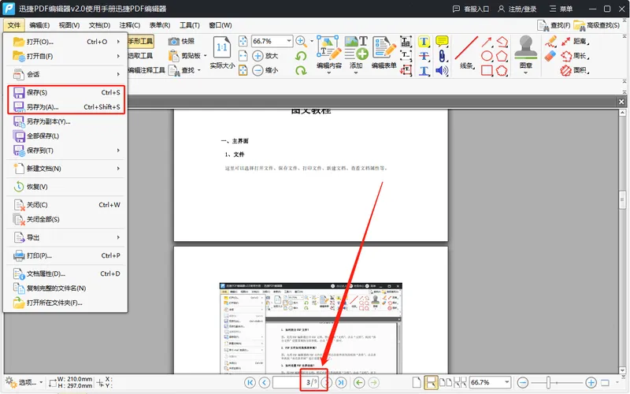Select the Stamp (图章) tool
This screenshot has width=630, height=394.
525,48
